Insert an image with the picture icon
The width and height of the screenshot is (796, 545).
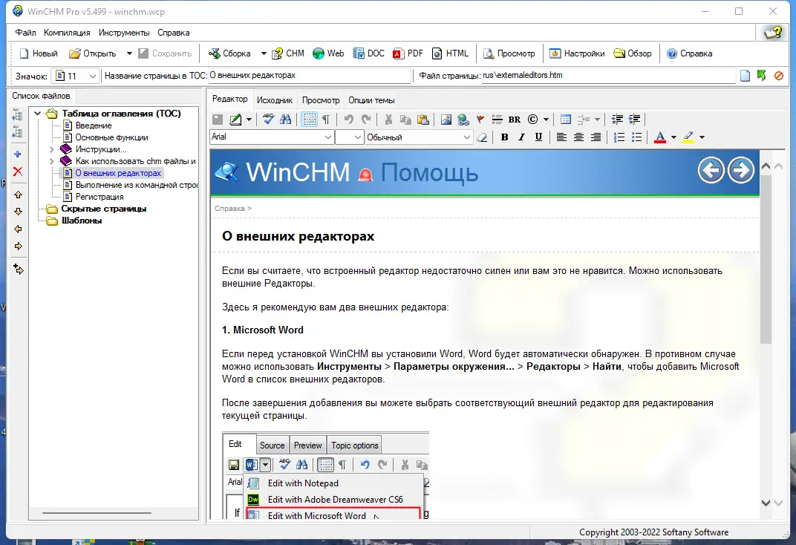point(446,120)
